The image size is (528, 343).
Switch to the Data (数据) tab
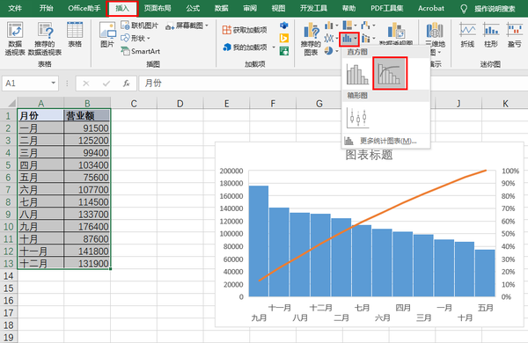221,8
